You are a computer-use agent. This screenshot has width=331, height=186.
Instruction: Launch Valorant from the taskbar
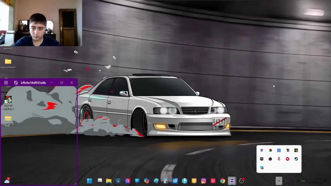[x=213, y=181]
